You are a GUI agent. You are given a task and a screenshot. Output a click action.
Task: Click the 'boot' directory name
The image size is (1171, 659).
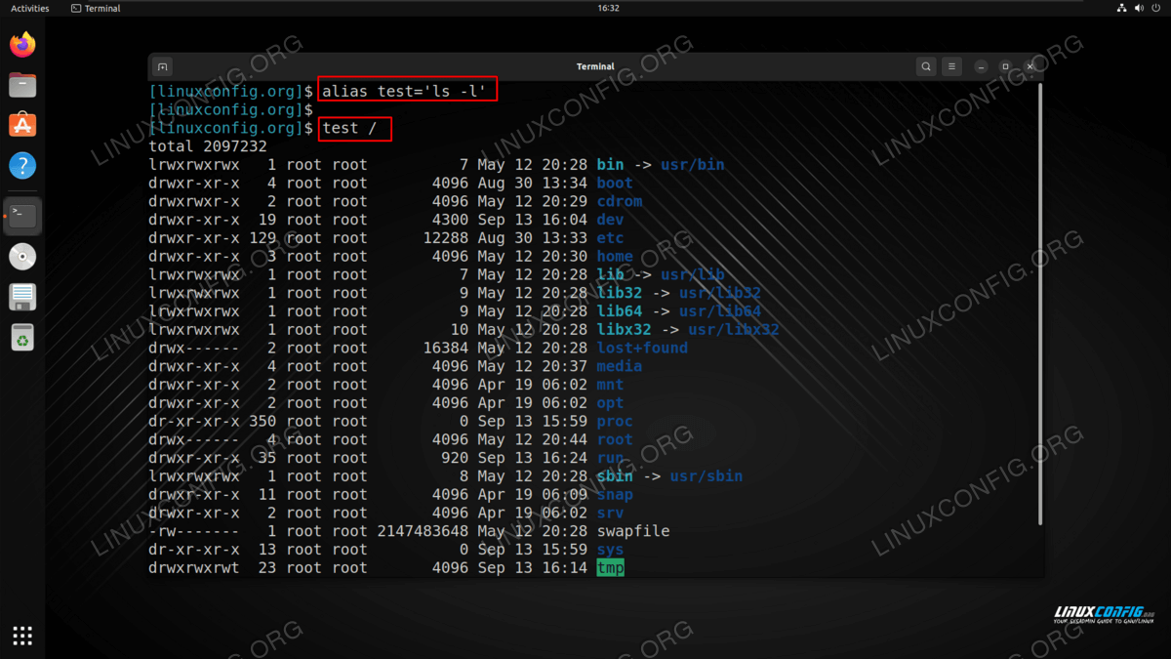pos(615,183)
